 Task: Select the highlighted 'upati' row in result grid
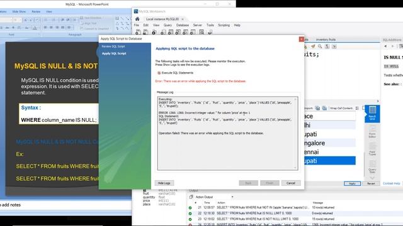(330, 161)
